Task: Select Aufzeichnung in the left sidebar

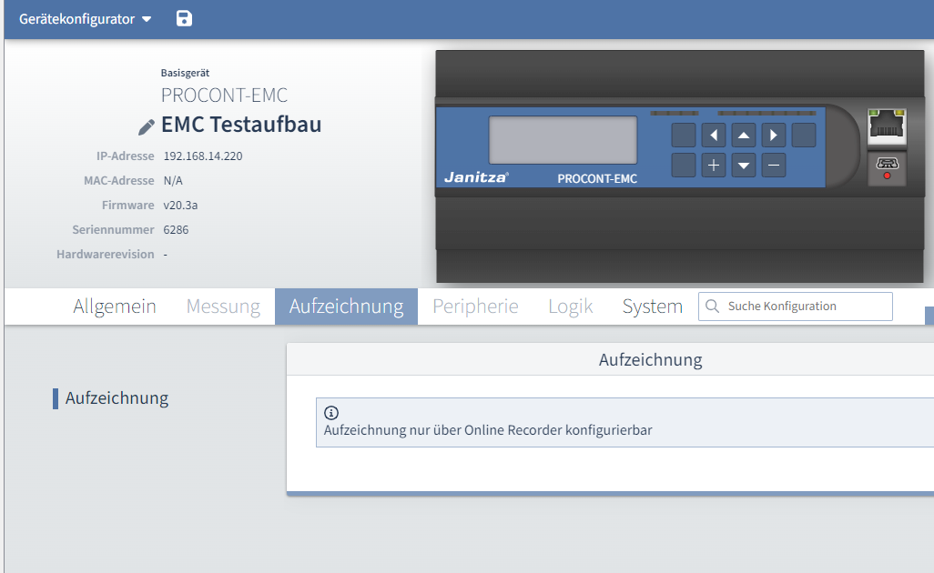Action: point(117,398)
